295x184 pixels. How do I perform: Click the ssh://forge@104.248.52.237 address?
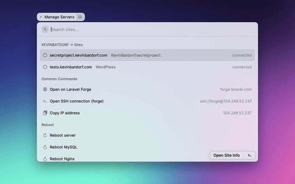[225, 101]
